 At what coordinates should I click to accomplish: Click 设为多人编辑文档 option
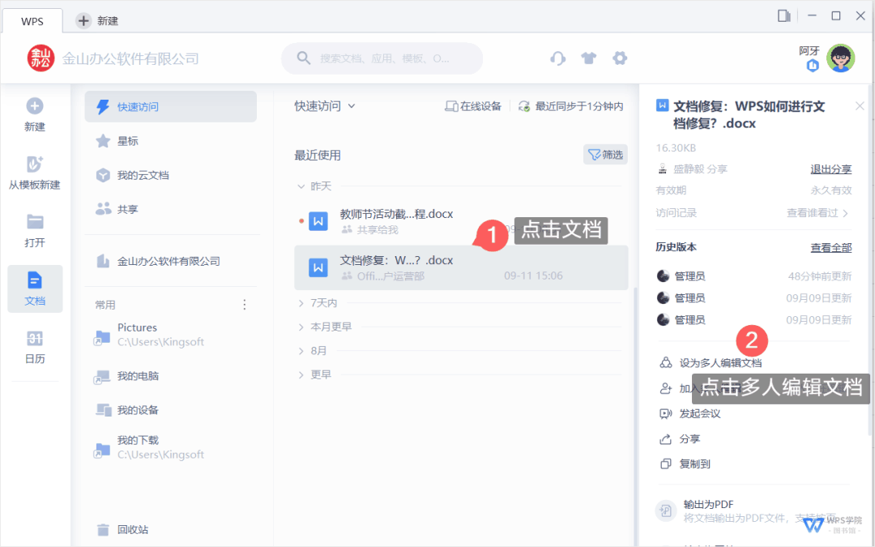[711, 363]
